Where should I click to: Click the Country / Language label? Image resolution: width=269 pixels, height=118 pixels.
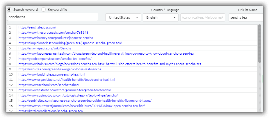(x=165, y=10)
